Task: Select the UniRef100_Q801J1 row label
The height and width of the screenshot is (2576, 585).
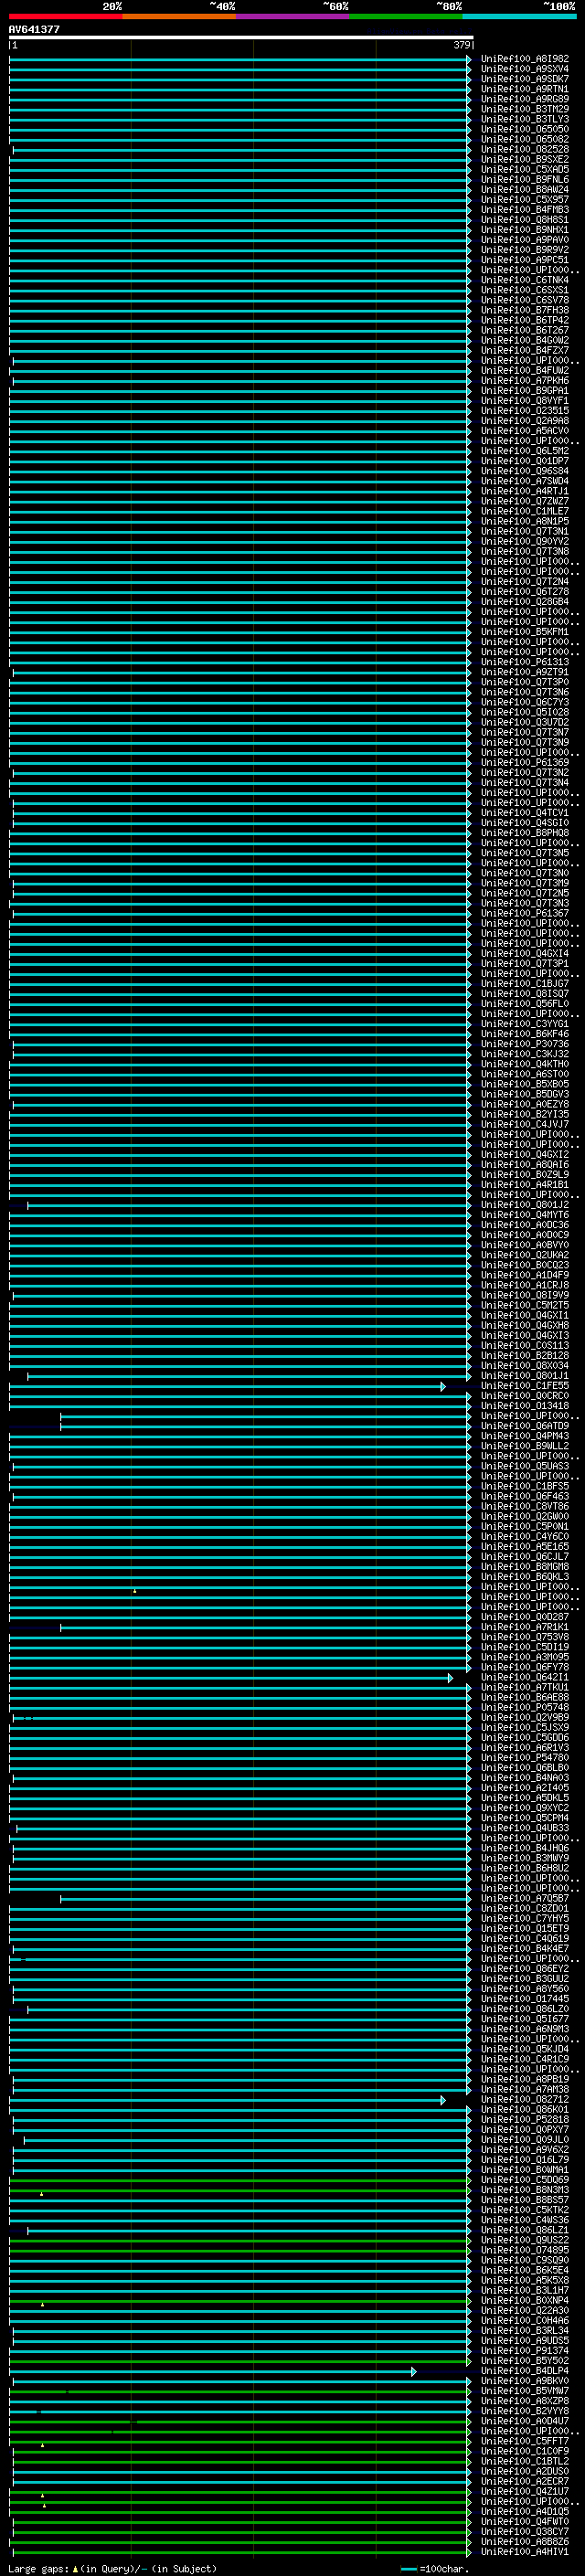Action: click(525, 1375)
